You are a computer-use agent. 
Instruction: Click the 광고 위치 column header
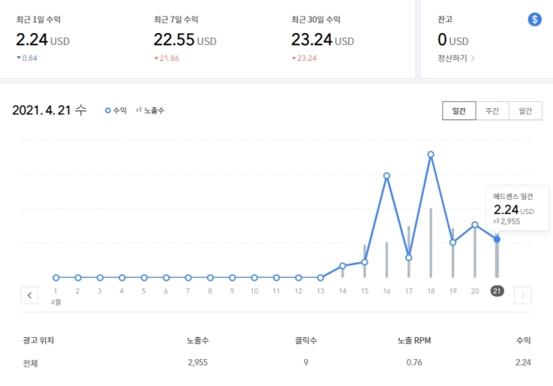coord(38,340)
